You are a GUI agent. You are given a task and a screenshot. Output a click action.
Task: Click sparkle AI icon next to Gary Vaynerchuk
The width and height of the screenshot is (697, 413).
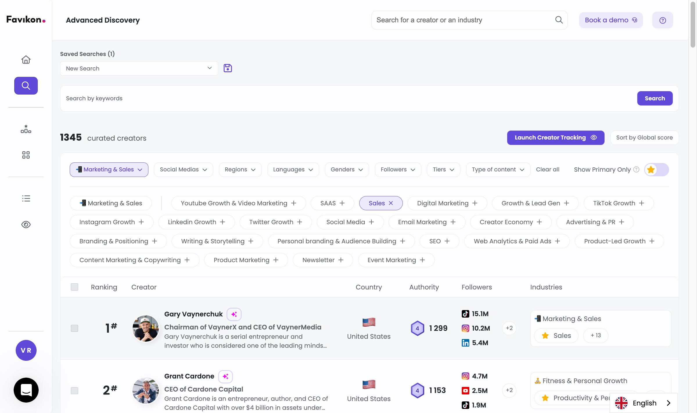click(x=234, y=314)
